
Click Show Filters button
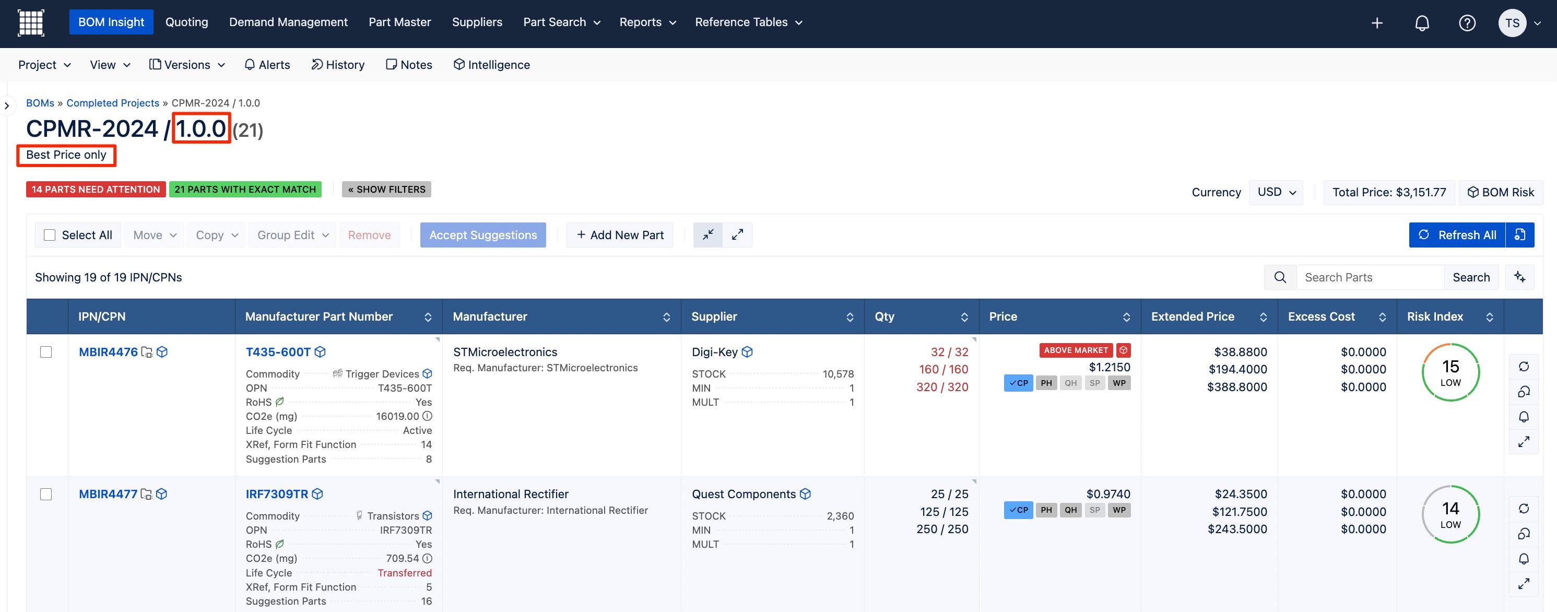pos(386,189)
